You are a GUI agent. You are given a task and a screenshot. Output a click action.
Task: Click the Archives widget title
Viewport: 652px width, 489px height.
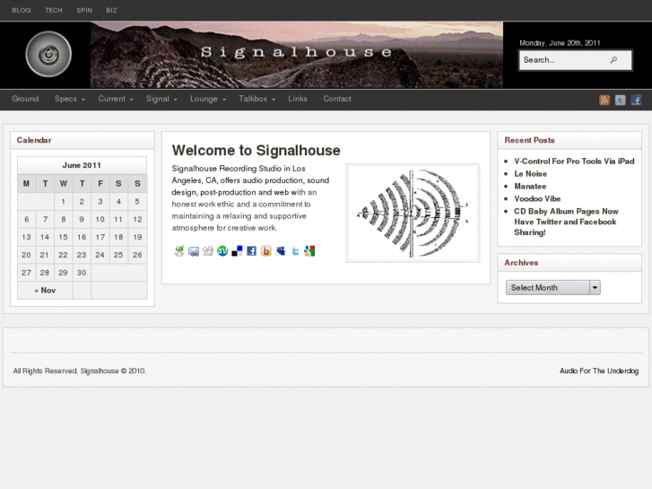(521, 263)
